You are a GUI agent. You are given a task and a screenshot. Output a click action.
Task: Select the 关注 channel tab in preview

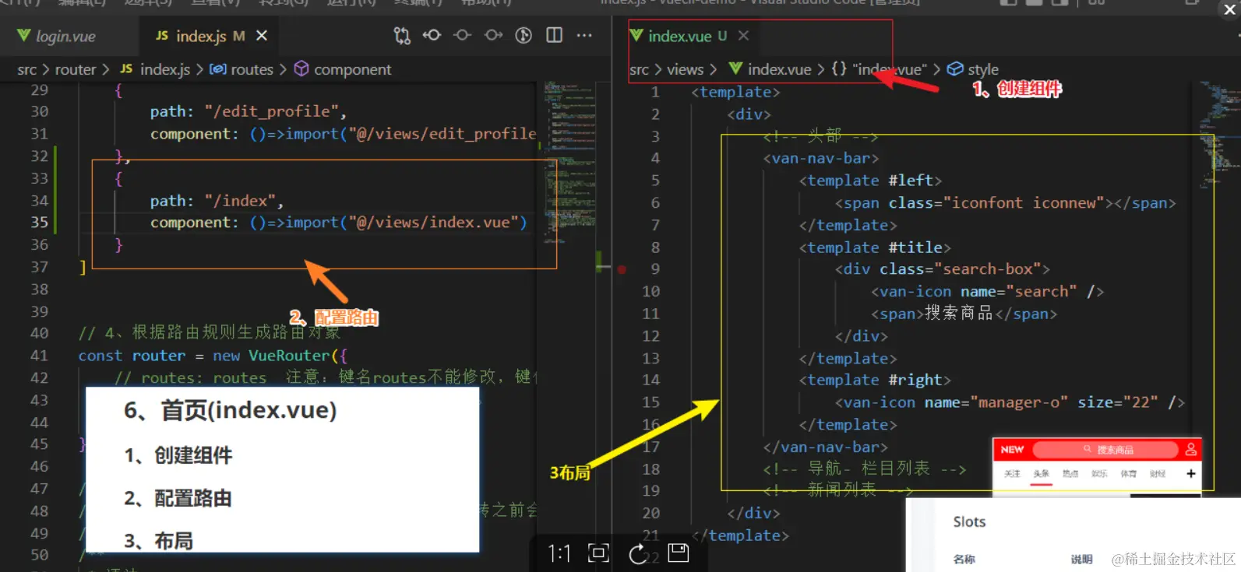[x=1012, y=473]
